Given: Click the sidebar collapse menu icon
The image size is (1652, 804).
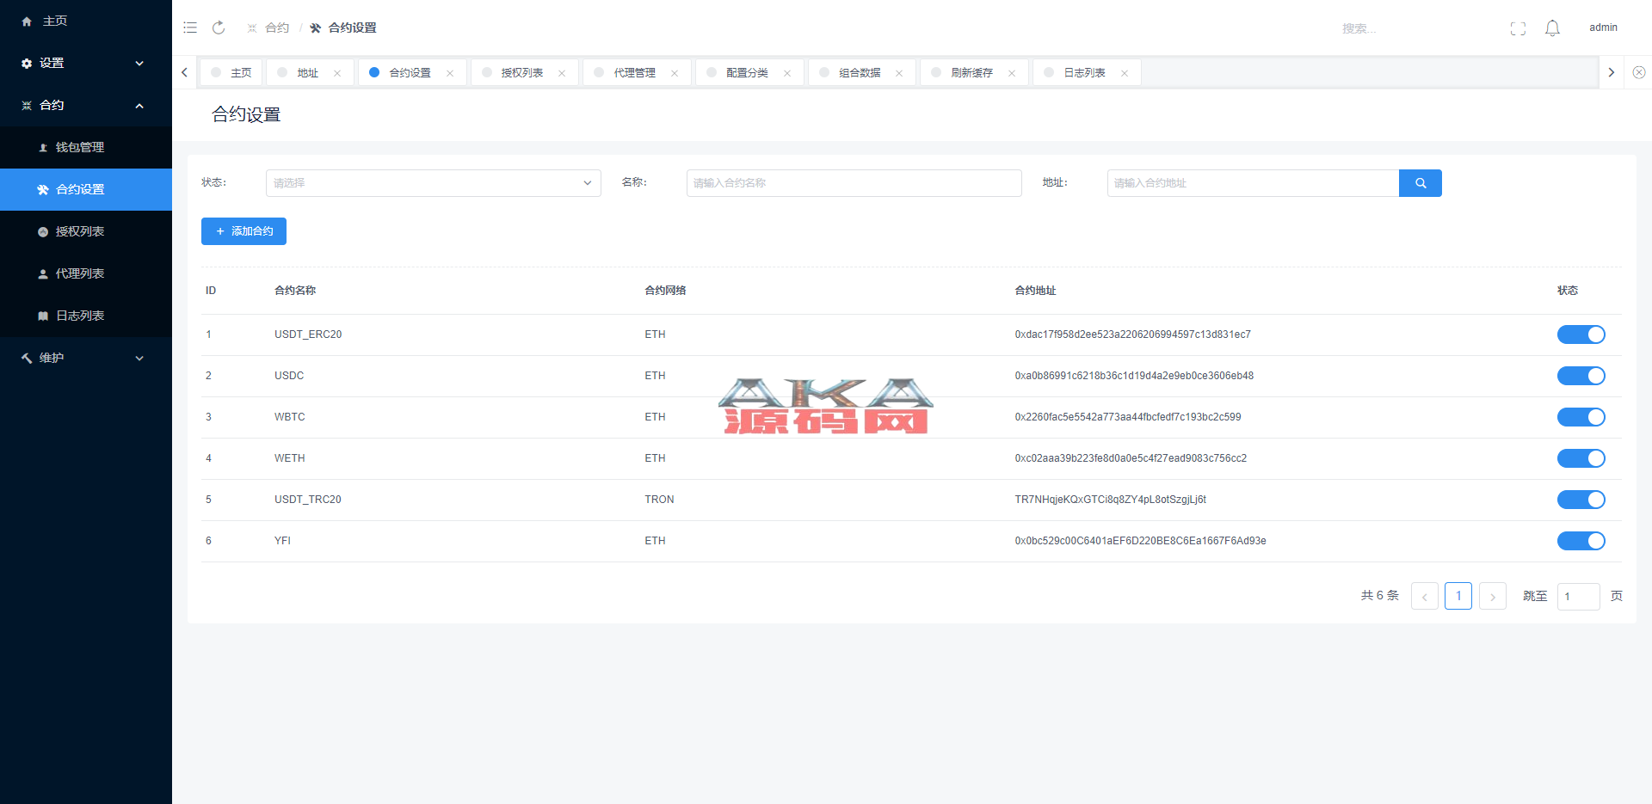Looking at the screenshot, I should 190,28.
